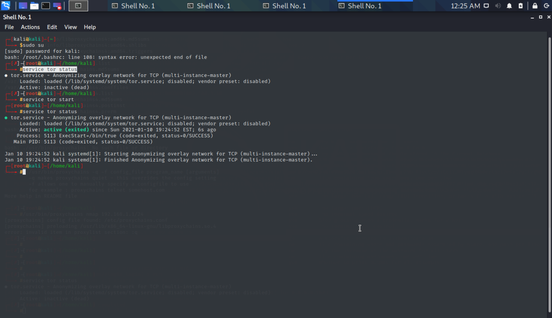Click the 'Main PID: 5113' line
552x318 pixels.
83,142
